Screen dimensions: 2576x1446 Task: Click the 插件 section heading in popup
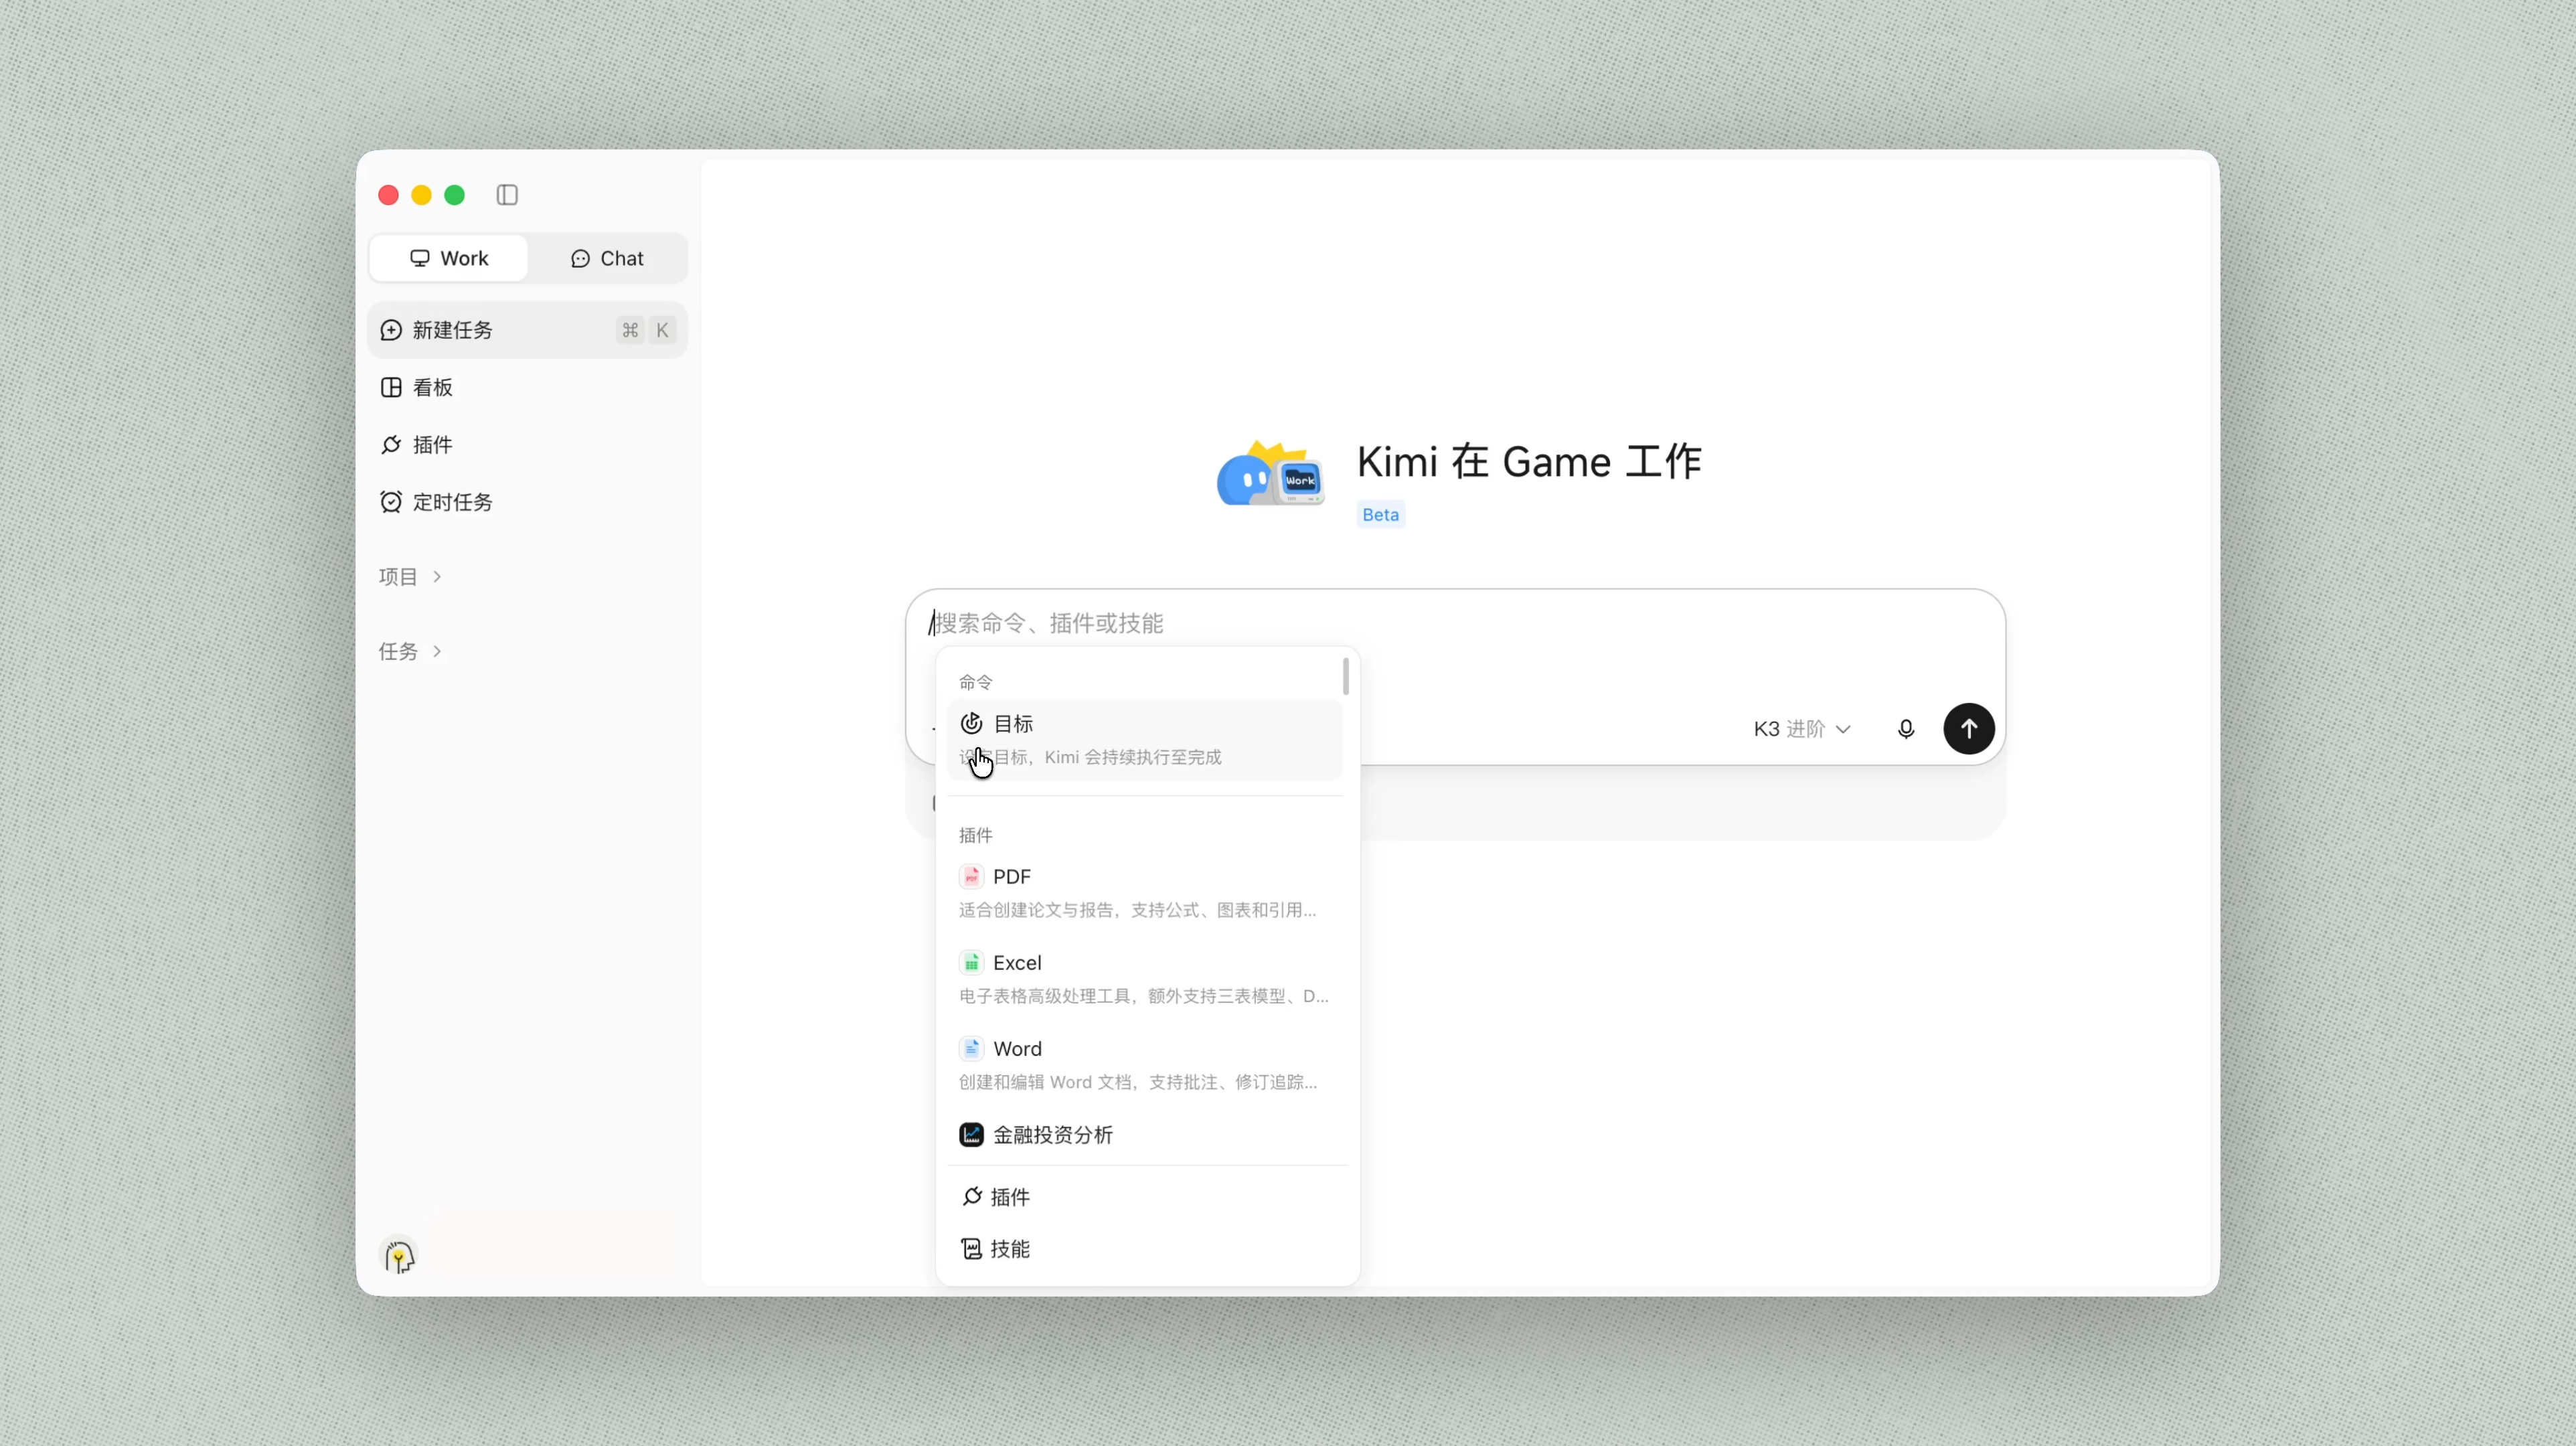pyautogui.click(x=976, y=835)
